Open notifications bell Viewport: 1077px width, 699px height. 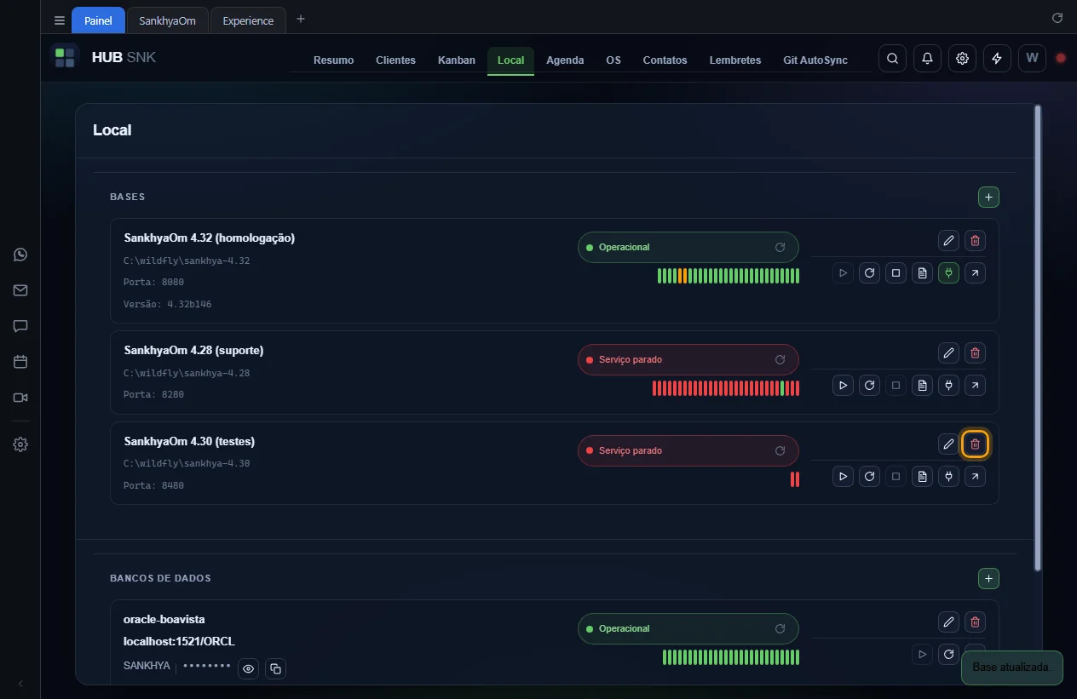click(x=927, y=59)
